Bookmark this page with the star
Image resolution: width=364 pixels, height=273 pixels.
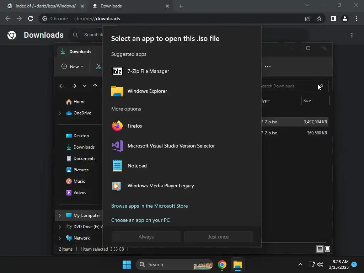pyautogui.click(x=319, y=18)
